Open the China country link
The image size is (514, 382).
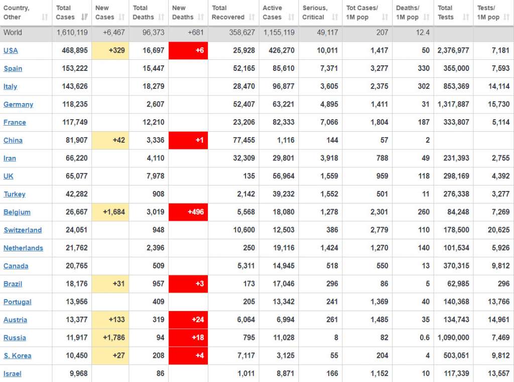point(13,140)
